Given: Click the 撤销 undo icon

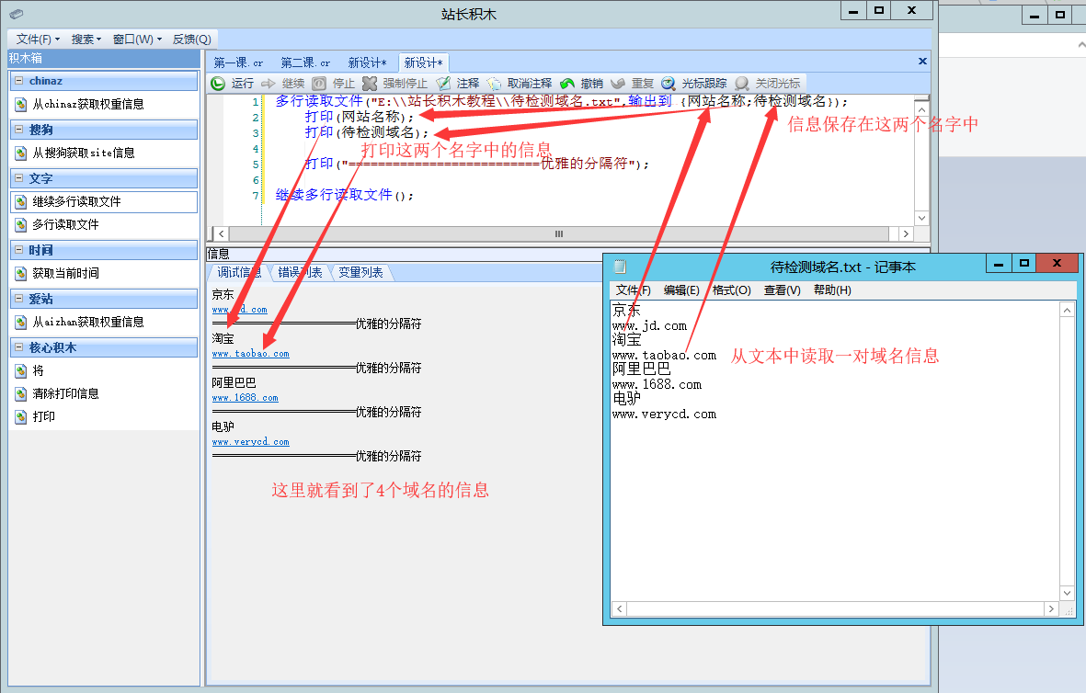Looking at the screenshot, I should [x=567, y=84].
